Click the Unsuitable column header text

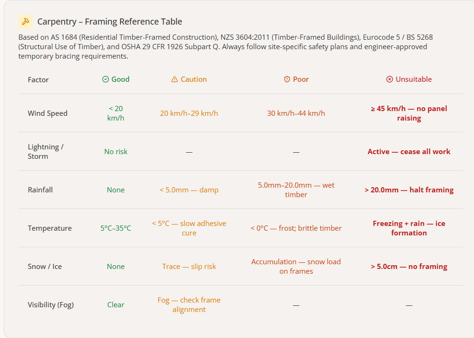click(x=414, y=79)
